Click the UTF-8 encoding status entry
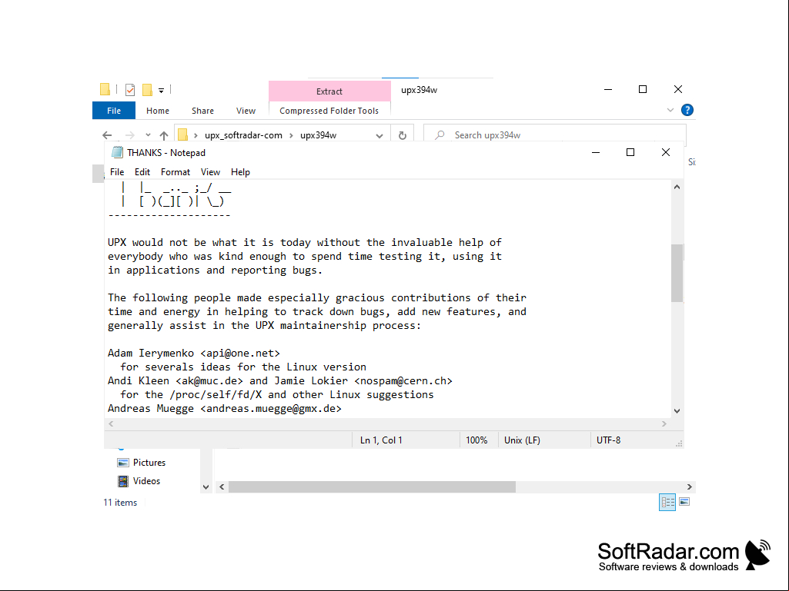 [x=608, y=440]
